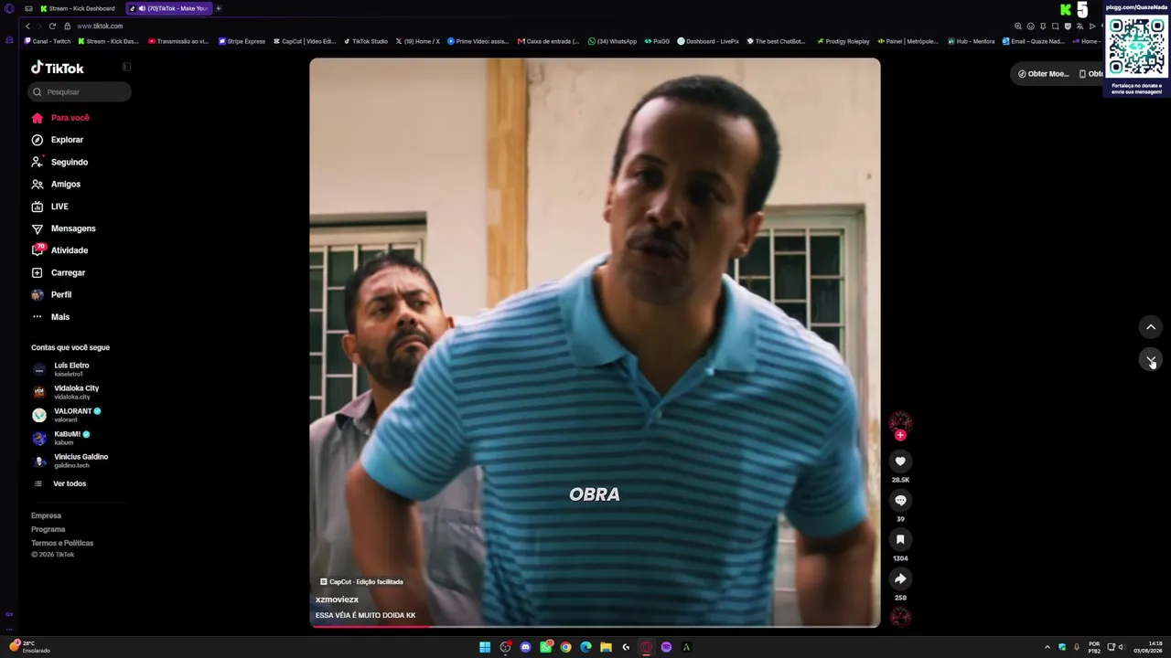Open the Termos e Políticas link

(62, 543)
